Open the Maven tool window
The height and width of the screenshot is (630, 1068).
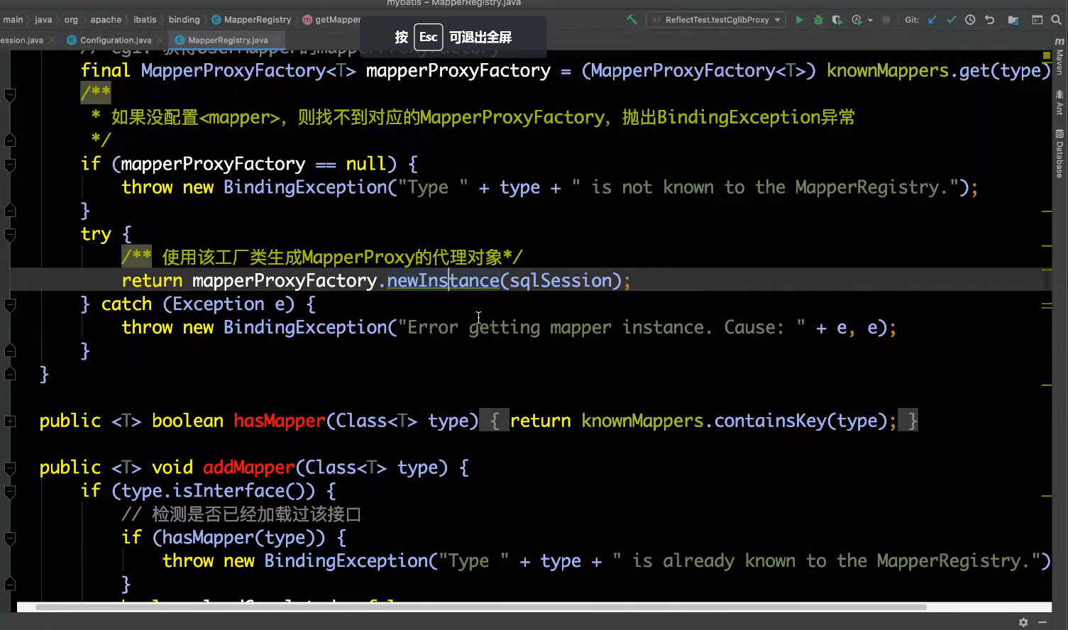pos(1059,57)
